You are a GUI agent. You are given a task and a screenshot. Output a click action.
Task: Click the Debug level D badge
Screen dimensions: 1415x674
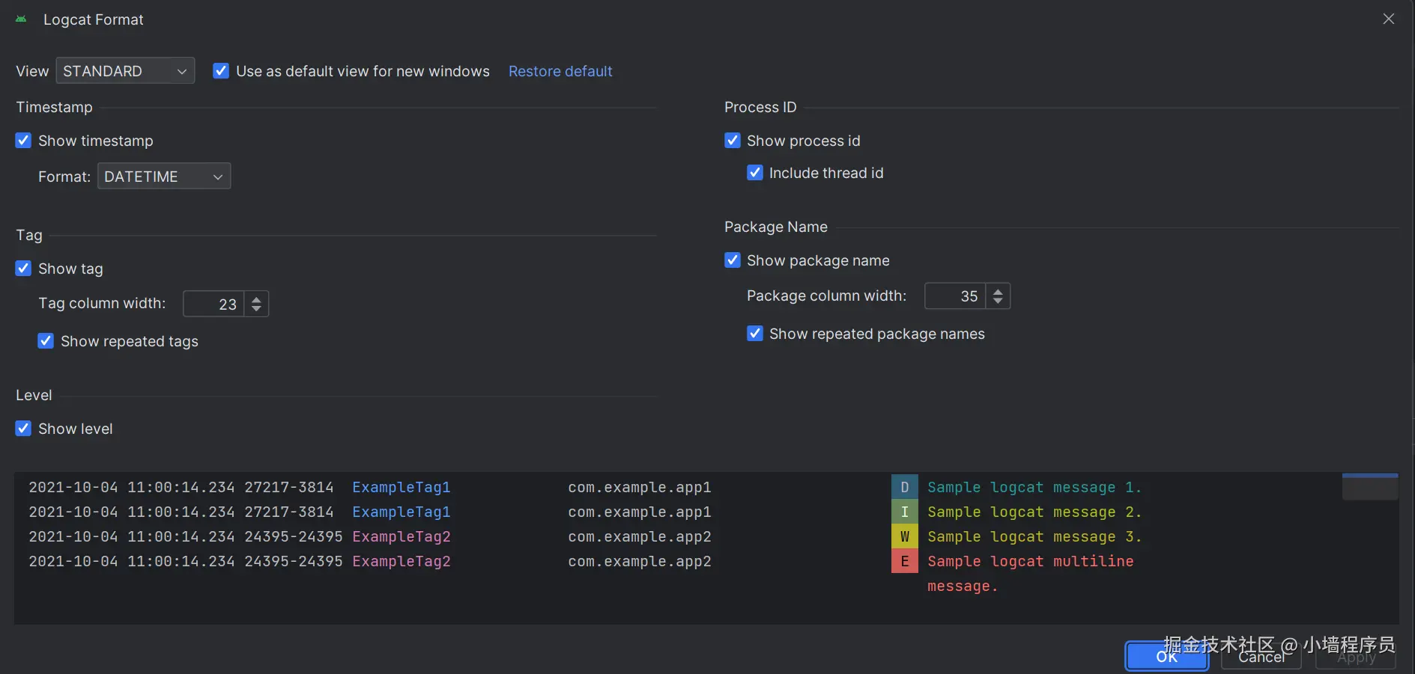pos(904,487)
